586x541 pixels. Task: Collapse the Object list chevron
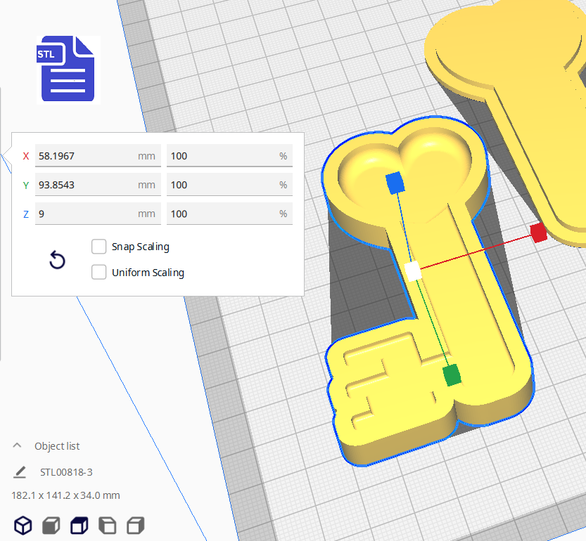tap(17, 445)
